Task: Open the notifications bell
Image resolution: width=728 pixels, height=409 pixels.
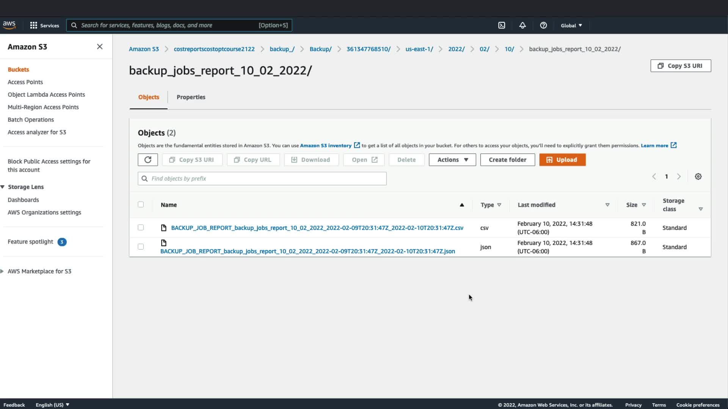Action: (x=522, y=25)
